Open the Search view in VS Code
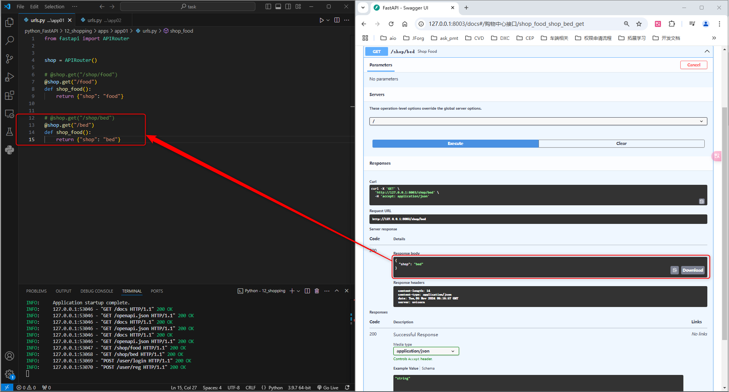Viewport: 729px width, 392px height. (10, 40)
